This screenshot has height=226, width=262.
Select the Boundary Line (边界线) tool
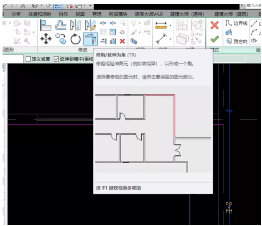point(236,23)
